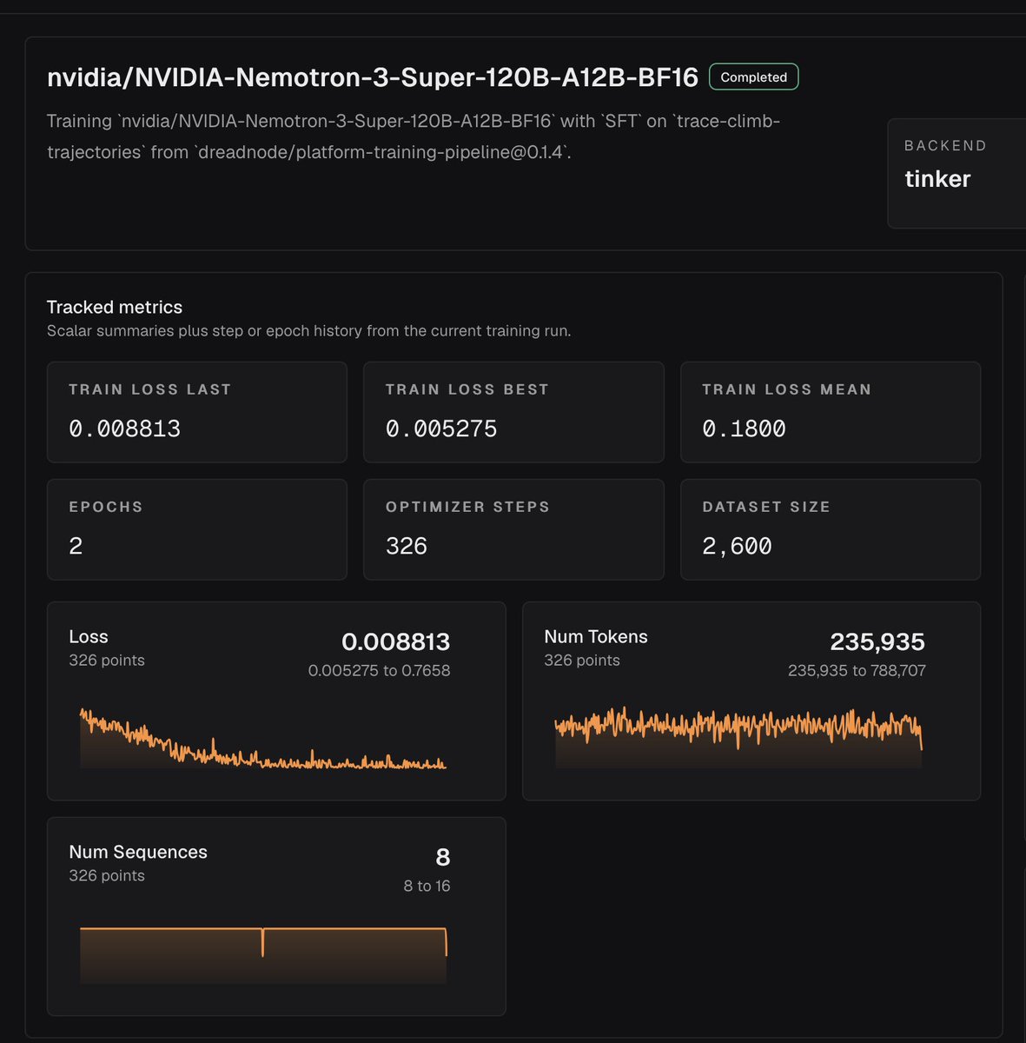Screen dimensions: 1026x1043
Task: Click the training description mentioning trace-climb-trajectories
Action: 414,136
